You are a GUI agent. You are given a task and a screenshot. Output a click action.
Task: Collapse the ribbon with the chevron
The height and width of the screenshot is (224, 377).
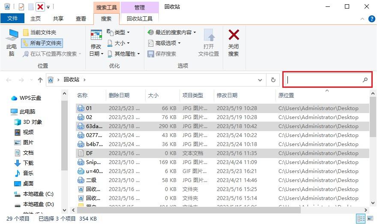362,19
